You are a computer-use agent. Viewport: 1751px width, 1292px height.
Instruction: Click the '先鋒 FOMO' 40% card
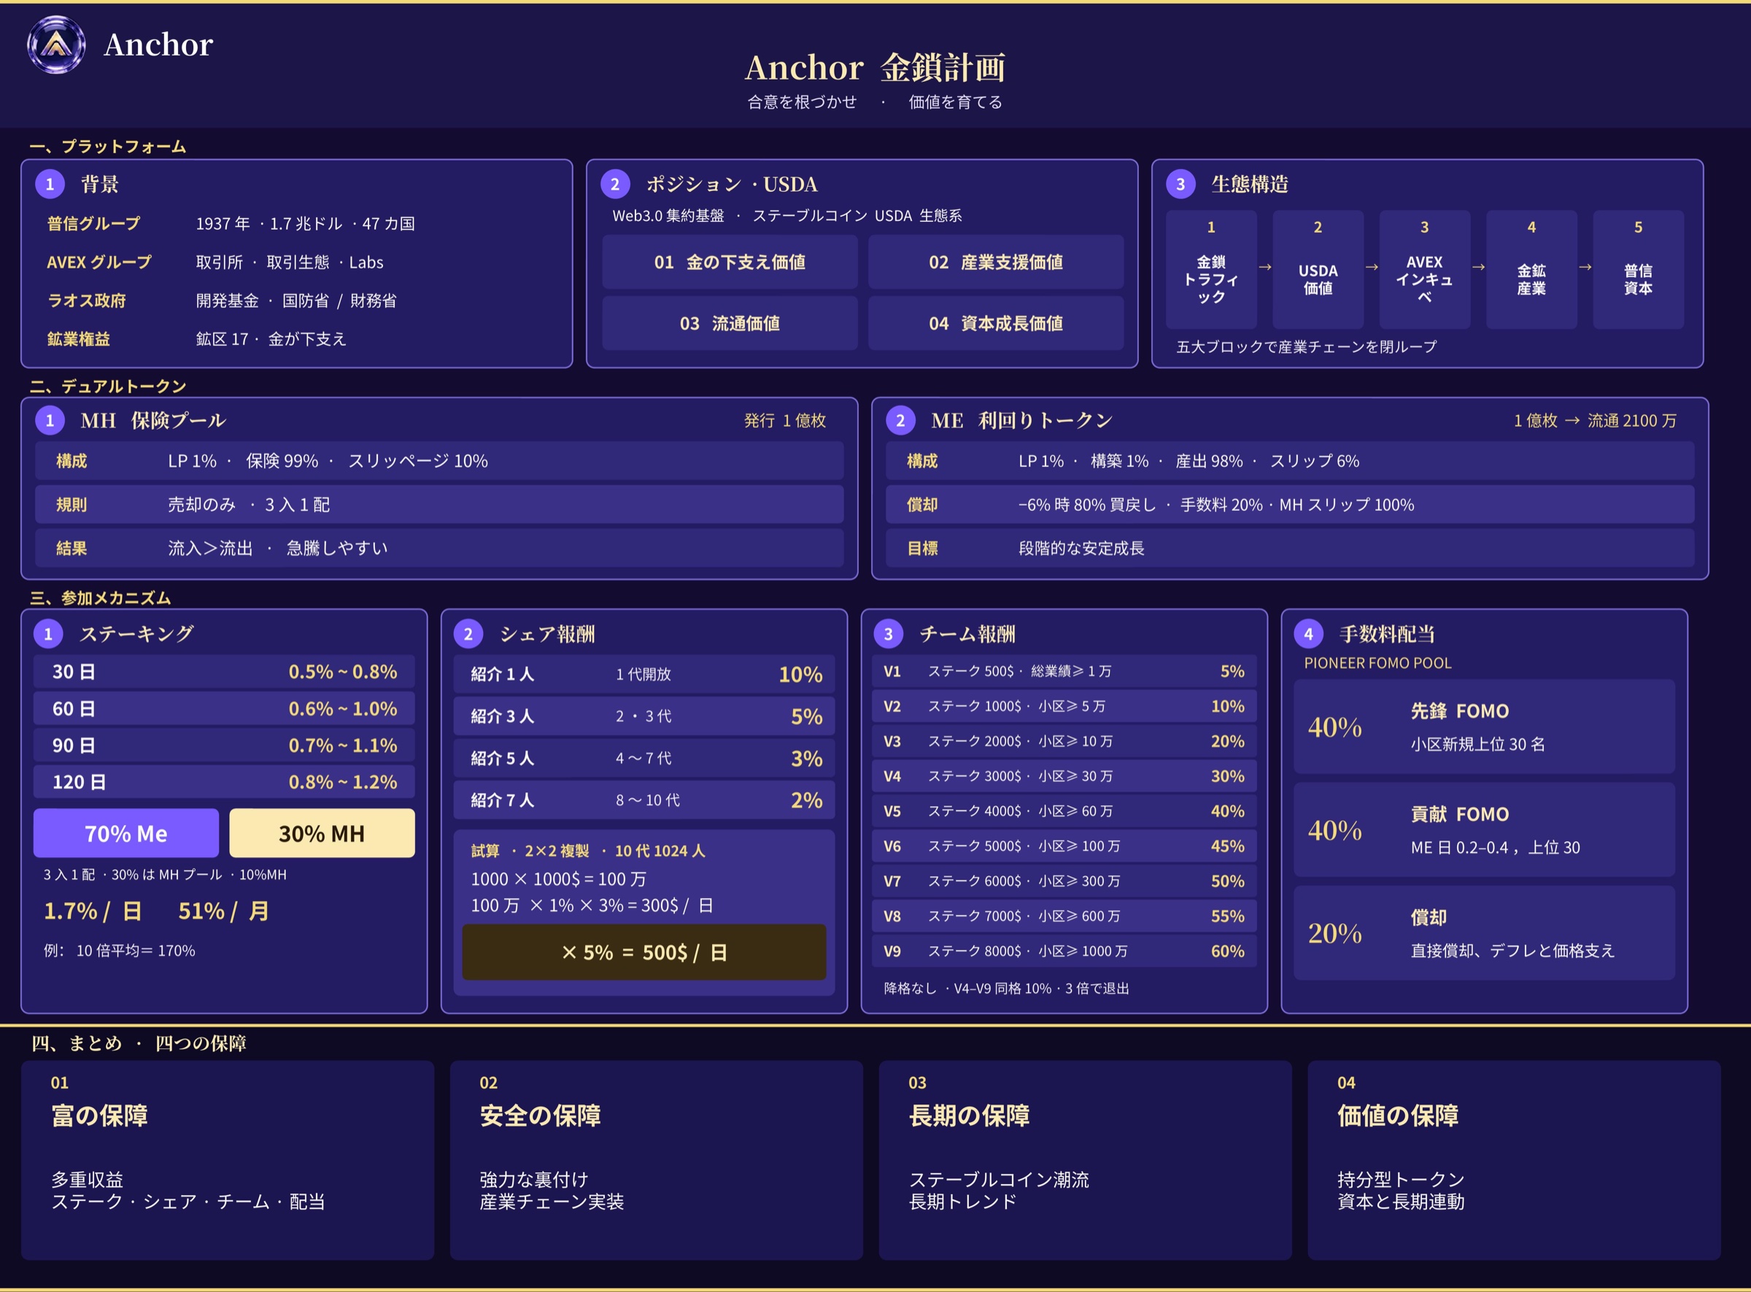point(1483,727)
